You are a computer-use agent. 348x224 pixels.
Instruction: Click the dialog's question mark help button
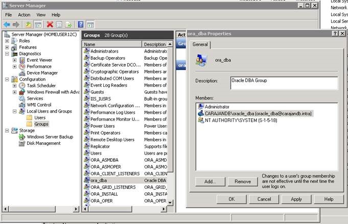(x=335, y=34)
